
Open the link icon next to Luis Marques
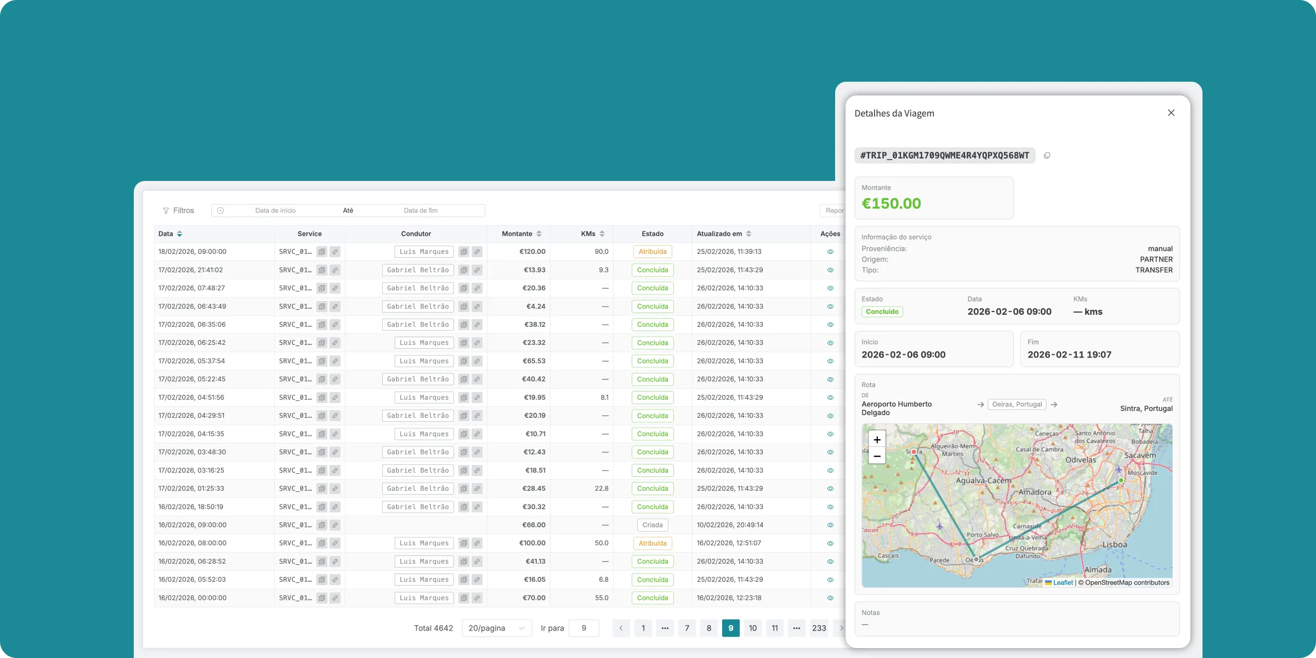[477, 251]
